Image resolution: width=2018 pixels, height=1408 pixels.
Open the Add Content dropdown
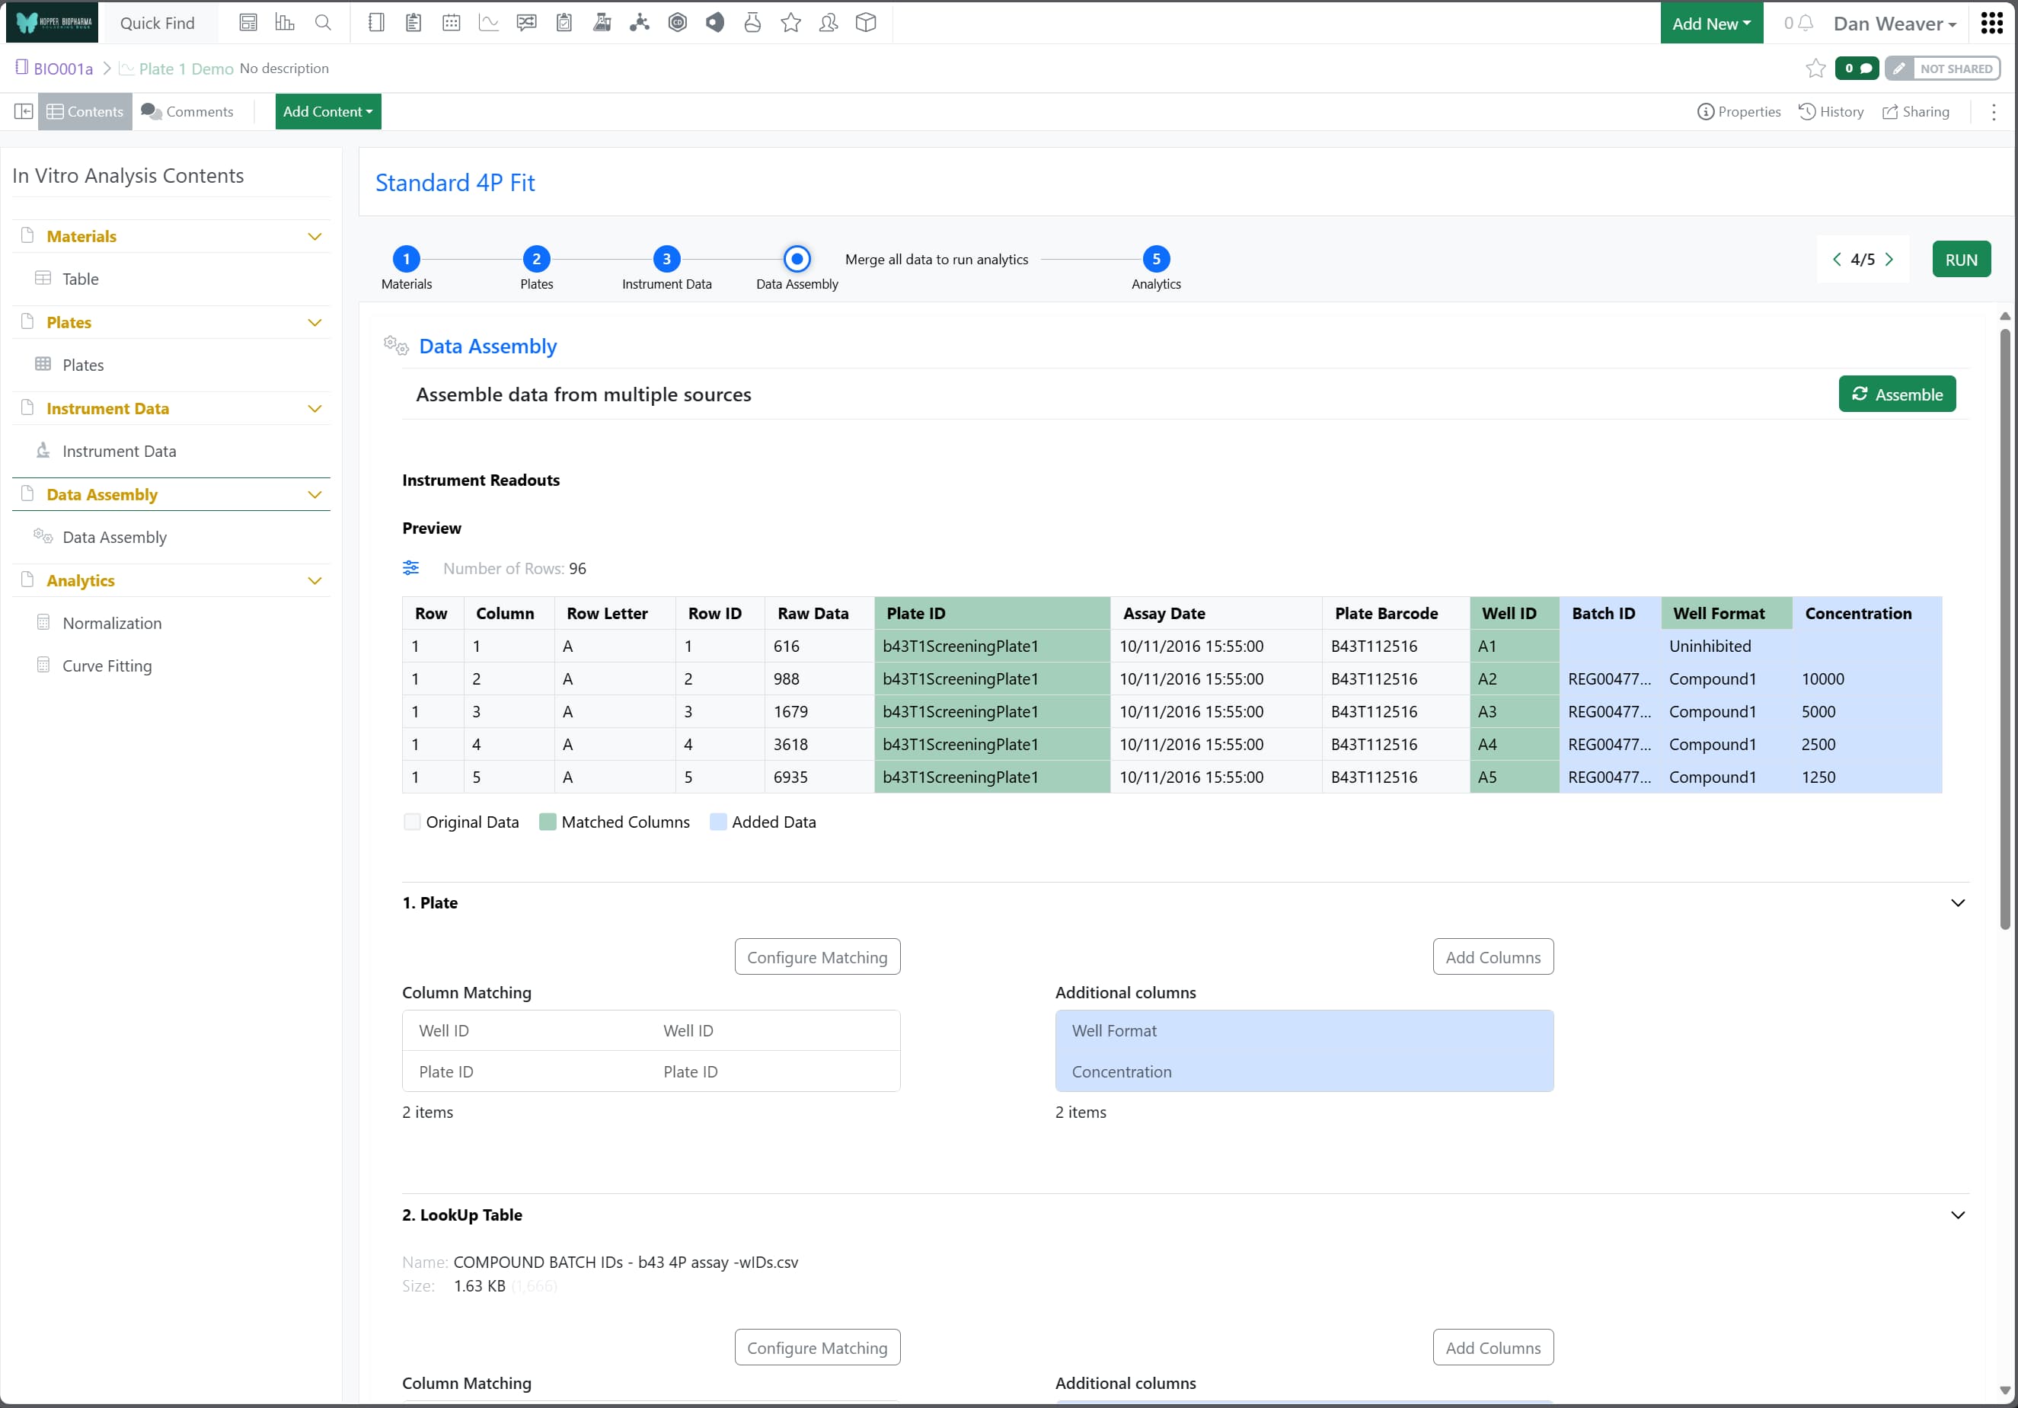[328, 112]
